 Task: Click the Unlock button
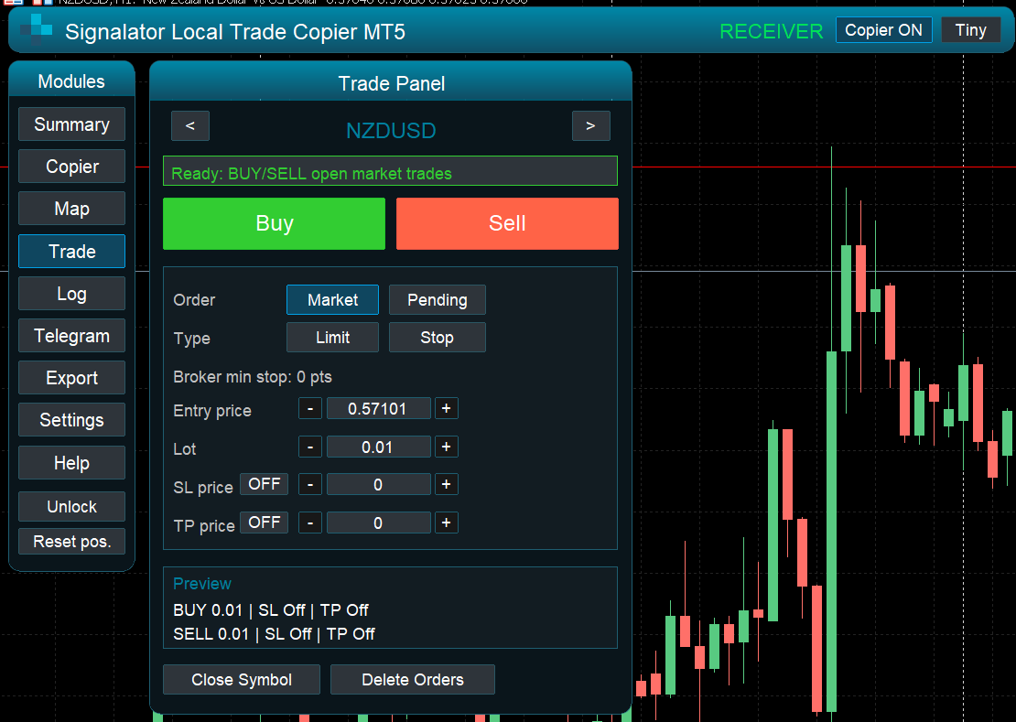pyautogui.click(x=72, y=506)
